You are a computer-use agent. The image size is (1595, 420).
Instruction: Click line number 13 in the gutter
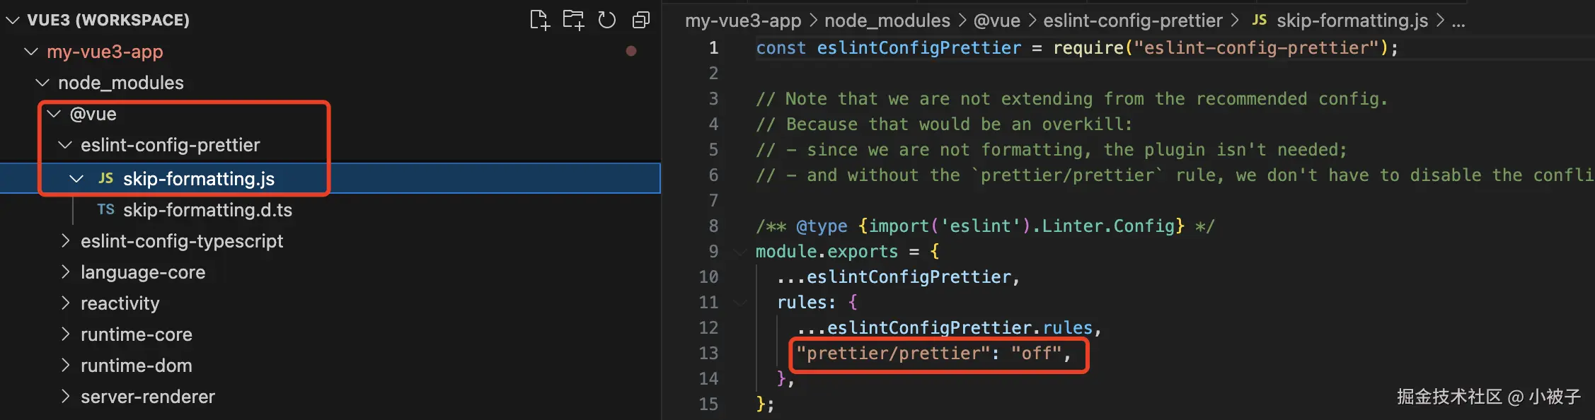click(x=708, y=354)
